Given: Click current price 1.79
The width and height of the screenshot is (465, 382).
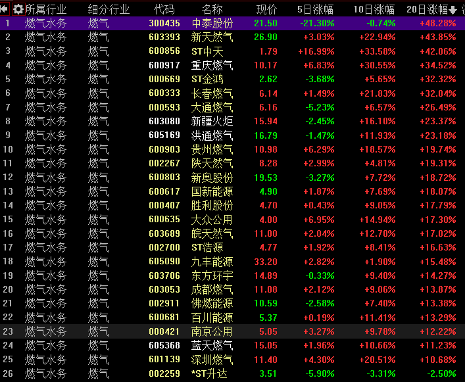Looking at the screenshot, I should 268,51.
